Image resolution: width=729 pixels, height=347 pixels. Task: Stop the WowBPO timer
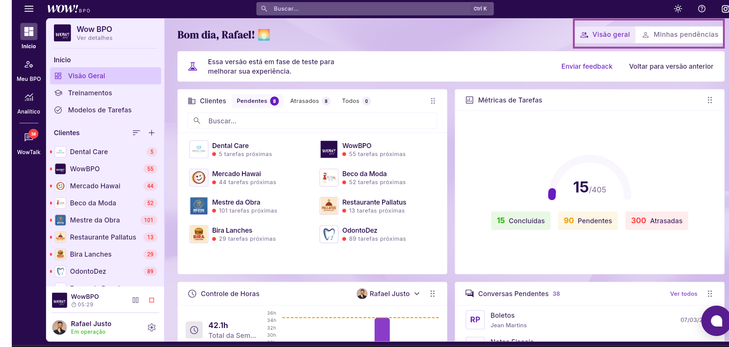click(x=152, y=300)
